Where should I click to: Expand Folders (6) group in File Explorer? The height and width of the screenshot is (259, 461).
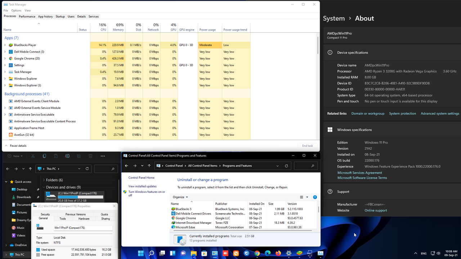pyautogui.click(x=44, y=180)
